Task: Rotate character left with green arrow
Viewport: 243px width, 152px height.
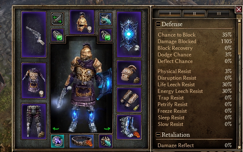Action: (56, 129)
